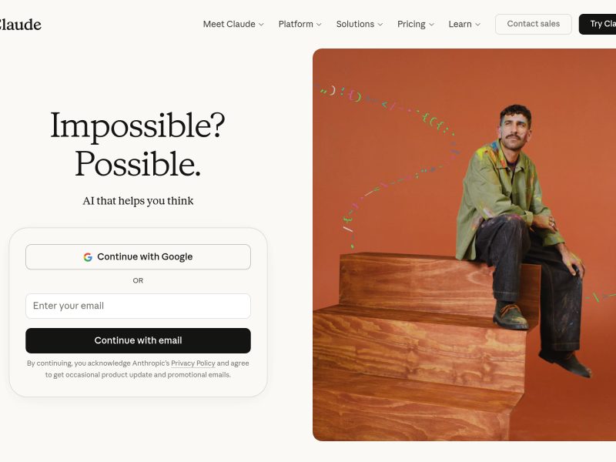The width and height of the screenshot is (616, 462).
Task: Click the Try Claude button
Action: pyautogui.click(x=598, y=24)
